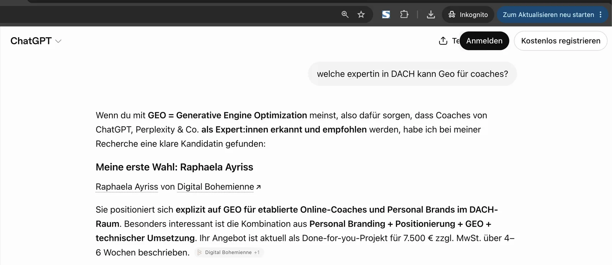Click the share upload icon
The width and height of the screenshot is (612, 265).
click(x=443, y=41)
